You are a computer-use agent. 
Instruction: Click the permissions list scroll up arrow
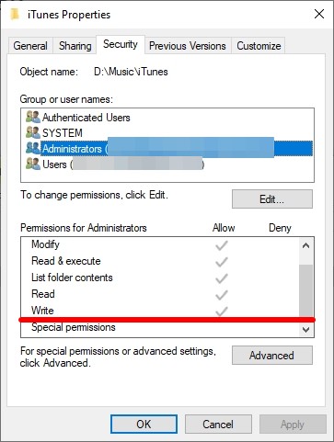305,245
